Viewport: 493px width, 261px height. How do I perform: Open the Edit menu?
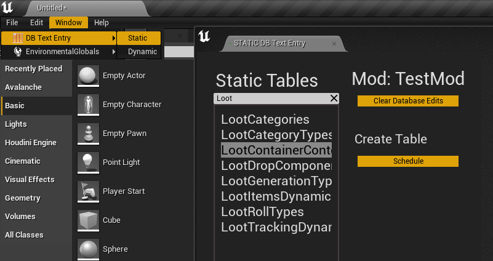[x=36, y=23]
